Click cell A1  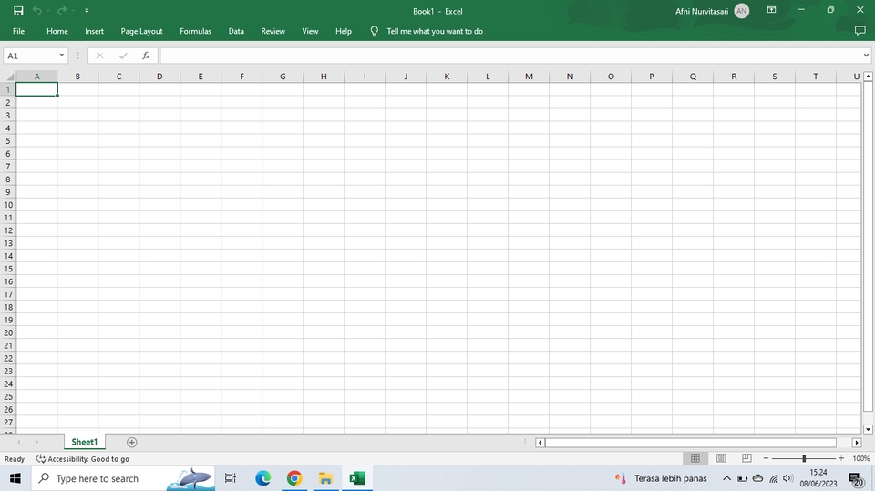(36, 89)
